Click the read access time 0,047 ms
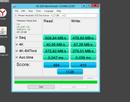The height and width of the screenshot is (102, 130). click(x=56, y=58)
